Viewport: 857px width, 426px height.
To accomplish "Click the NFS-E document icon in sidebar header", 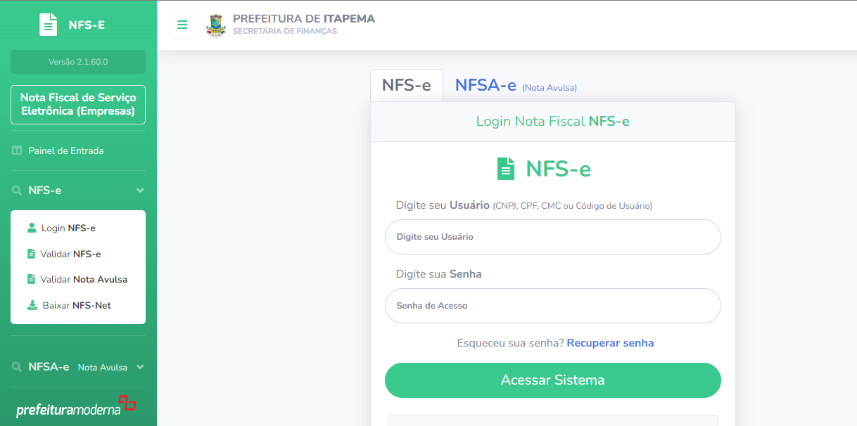I will (x=48, y=25).
